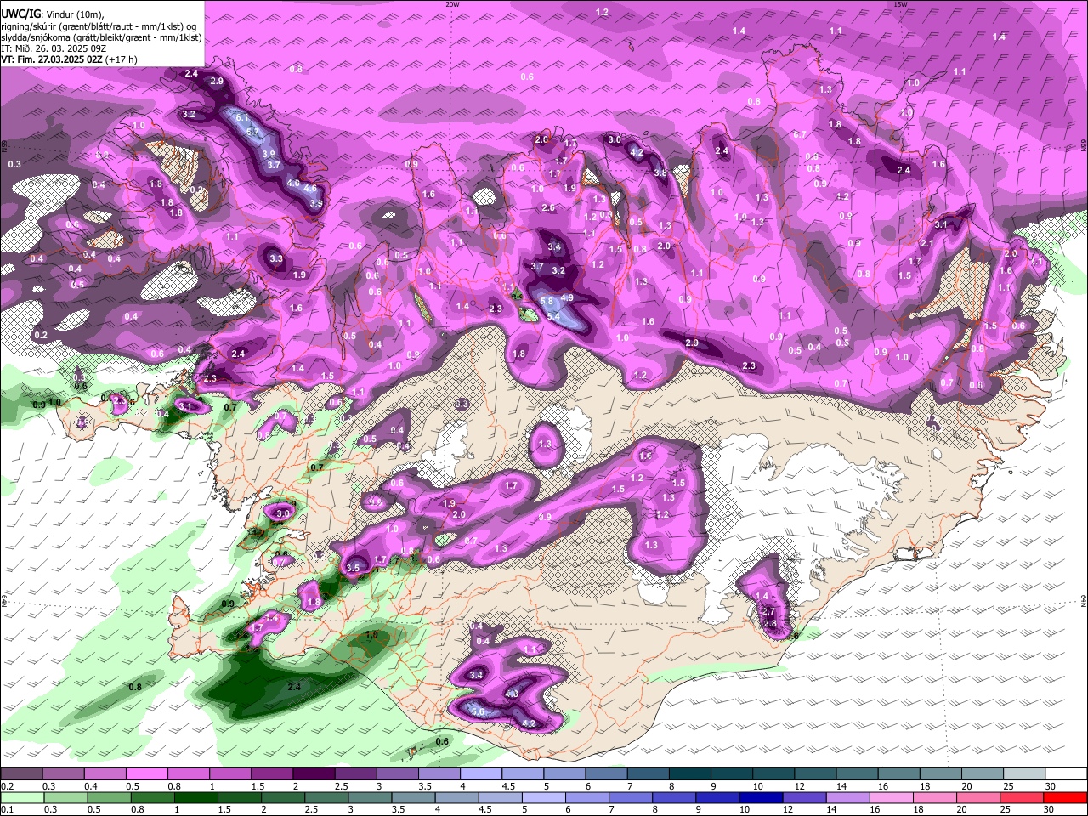Screen dimensions: 1088x816
Task: Click the 0.1 label on green rain scale
Action: tap(6, 809)
